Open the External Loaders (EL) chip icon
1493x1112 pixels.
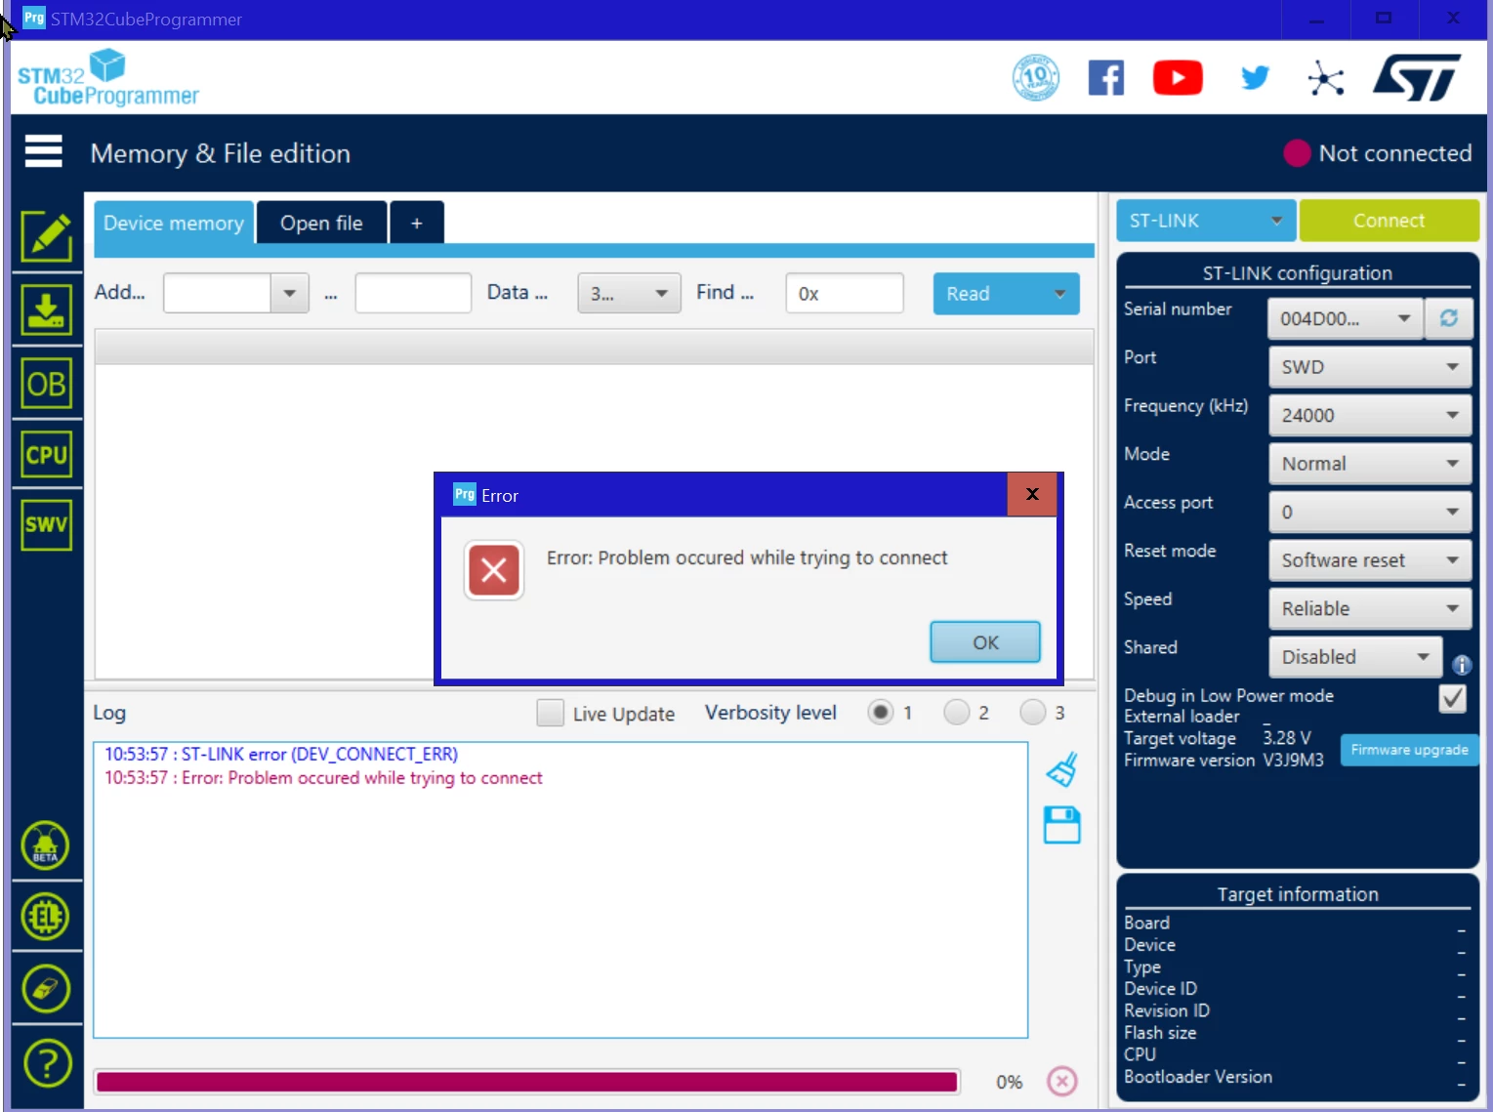(x=46, y=917)
